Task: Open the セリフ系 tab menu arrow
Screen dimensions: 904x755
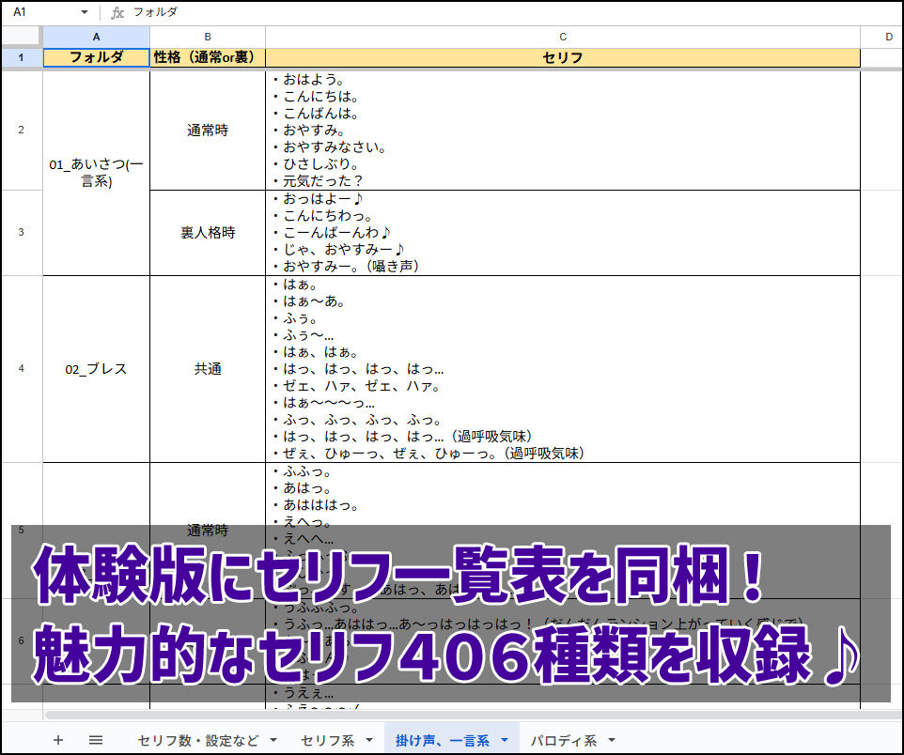Action: 368,741
